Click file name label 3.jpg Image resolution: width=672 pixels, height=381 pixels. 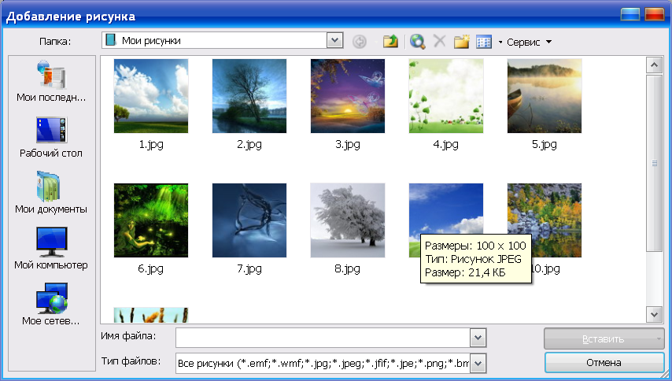[348, 144]
